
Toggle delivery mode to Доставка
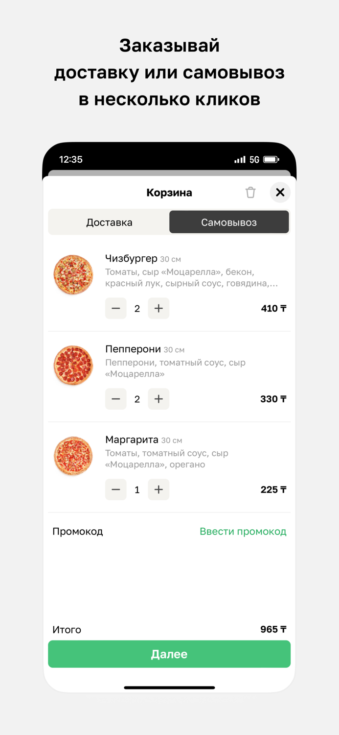point(109,222)
